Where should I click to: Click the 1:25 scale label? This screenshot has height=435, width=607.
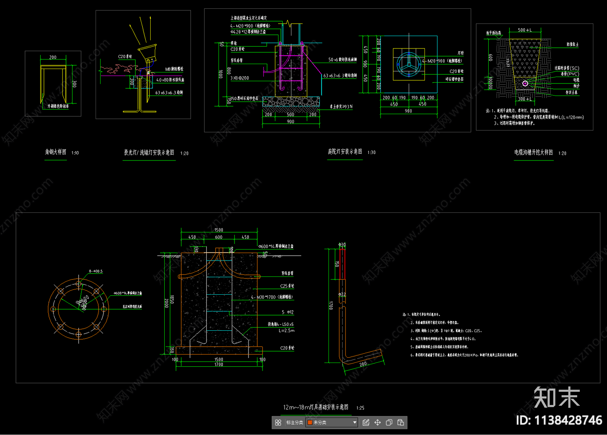point(360,408)
